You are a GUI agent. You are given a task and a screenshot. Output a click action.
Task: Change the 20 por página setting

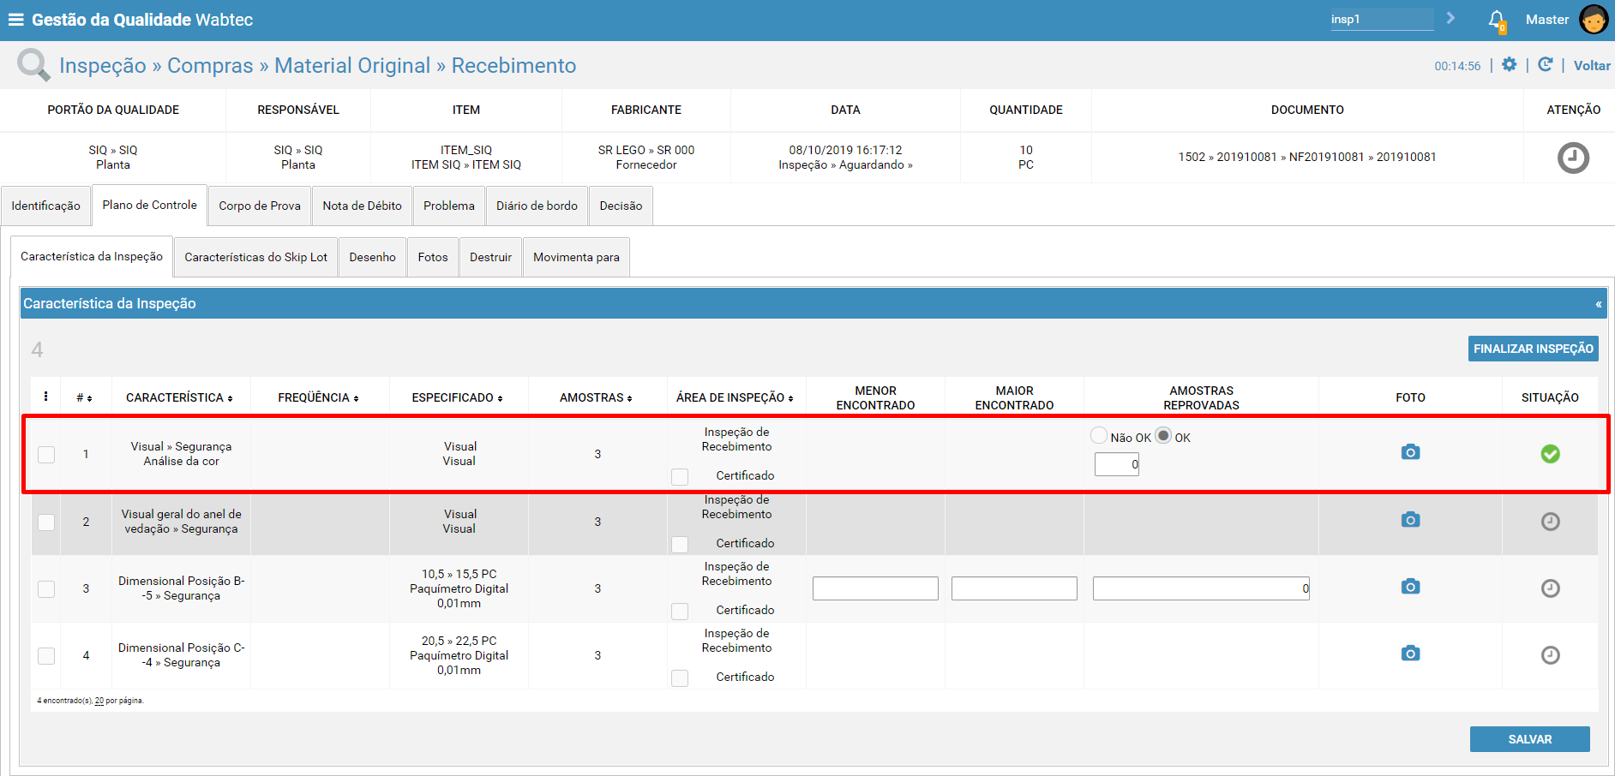(x=99, y=701)
